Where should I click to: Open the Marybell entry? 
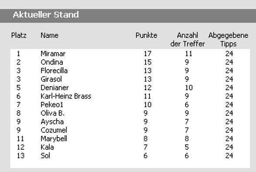click(x=54, y=139)
